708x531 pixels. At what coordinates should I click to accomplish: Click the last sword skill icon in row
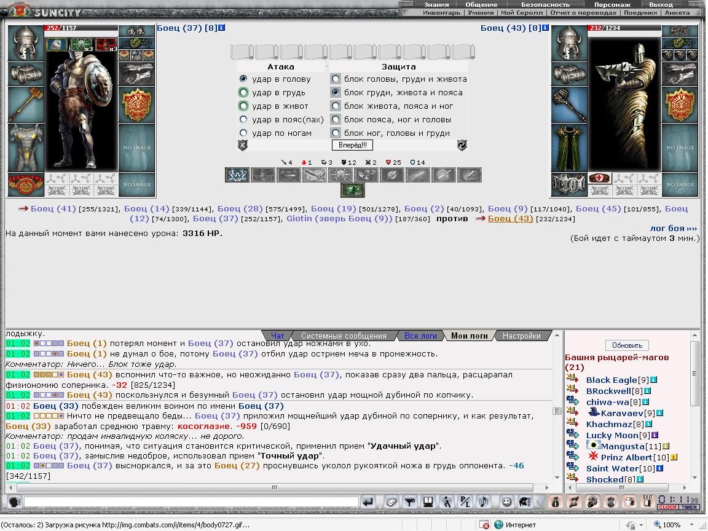pyautogui.click(x=469, y=175)
